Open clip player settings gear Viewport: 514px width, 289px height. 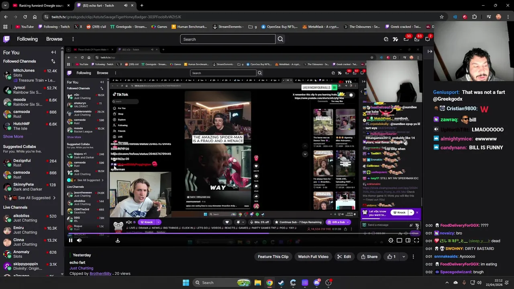[391, 240]
